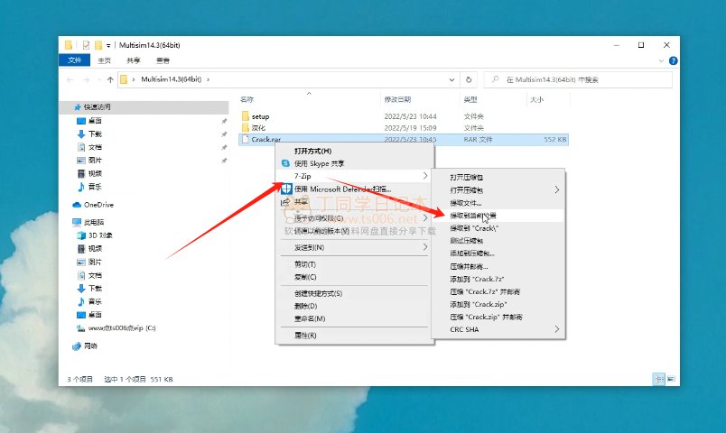Click the pin icon beside 下载 in Quick access
726x433 pixels.
tap(224, 134)
